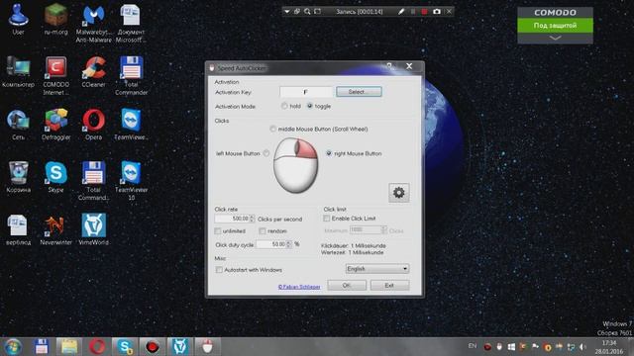
Task: Click the Clicks per second value field
Action: [232, 219]
